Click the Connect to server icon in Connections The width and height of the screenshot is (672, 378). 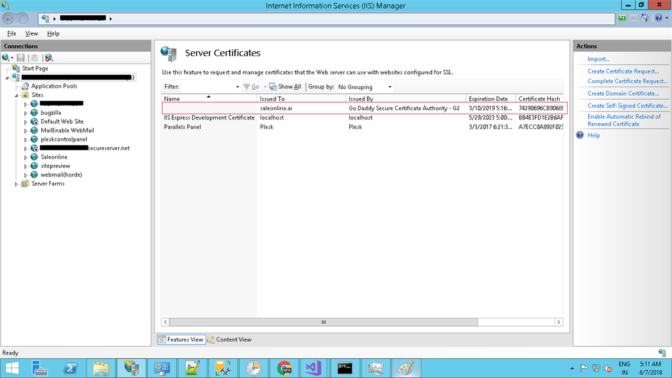[7, 58]
